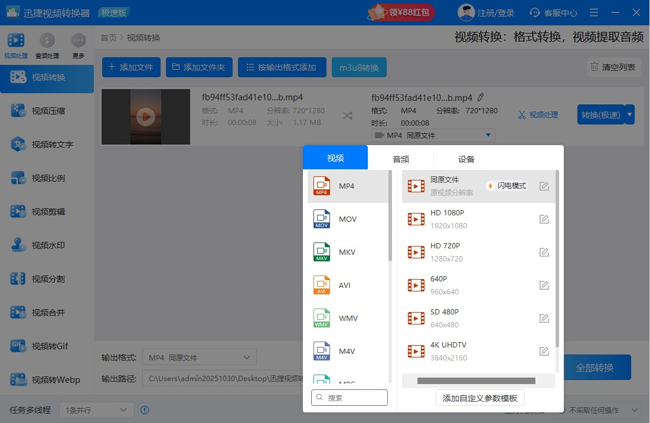Click the edit icon beside HD 1080P preset
This screenshot has width=650, height=423.
click(x=544, y=219)
